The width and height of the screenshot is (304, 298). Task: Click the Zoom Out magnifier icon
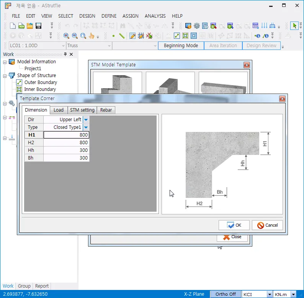(x=75, y=36)
